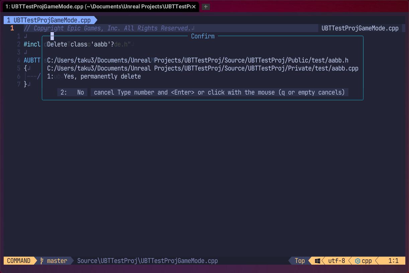The height and width of the screenshot is (273, 409).
Task: Click the 1:1 cursor position indicator
Action: (x=394, y=261)
